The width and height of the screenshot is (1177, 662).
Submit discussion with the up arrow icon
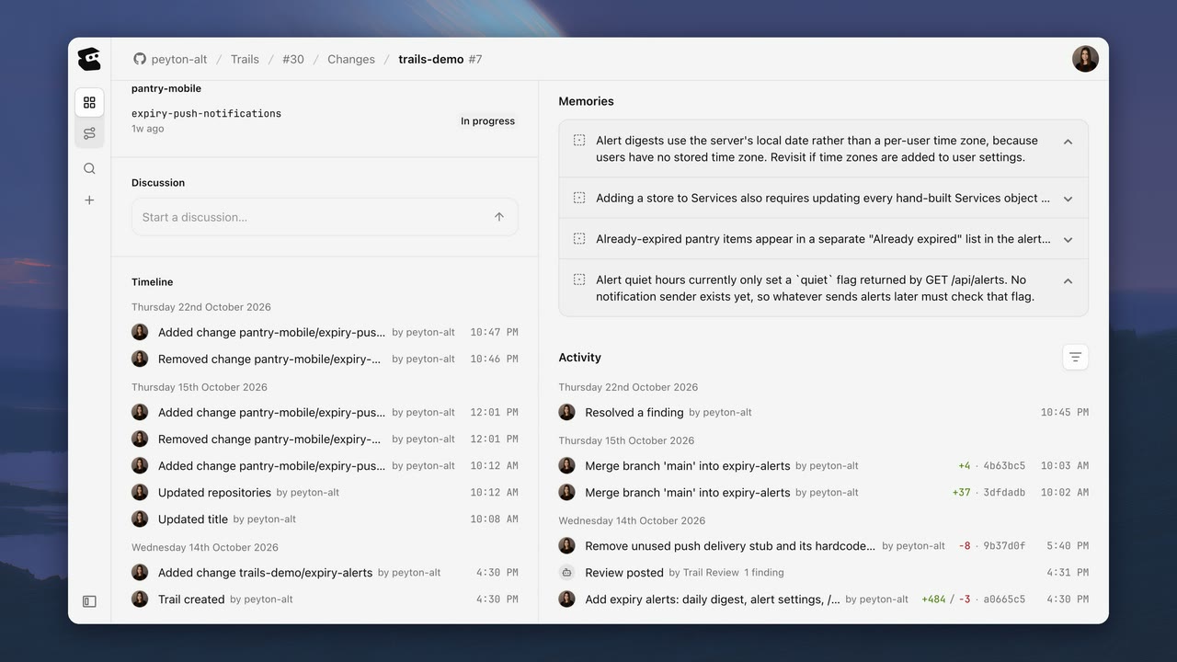click(499, 217)
